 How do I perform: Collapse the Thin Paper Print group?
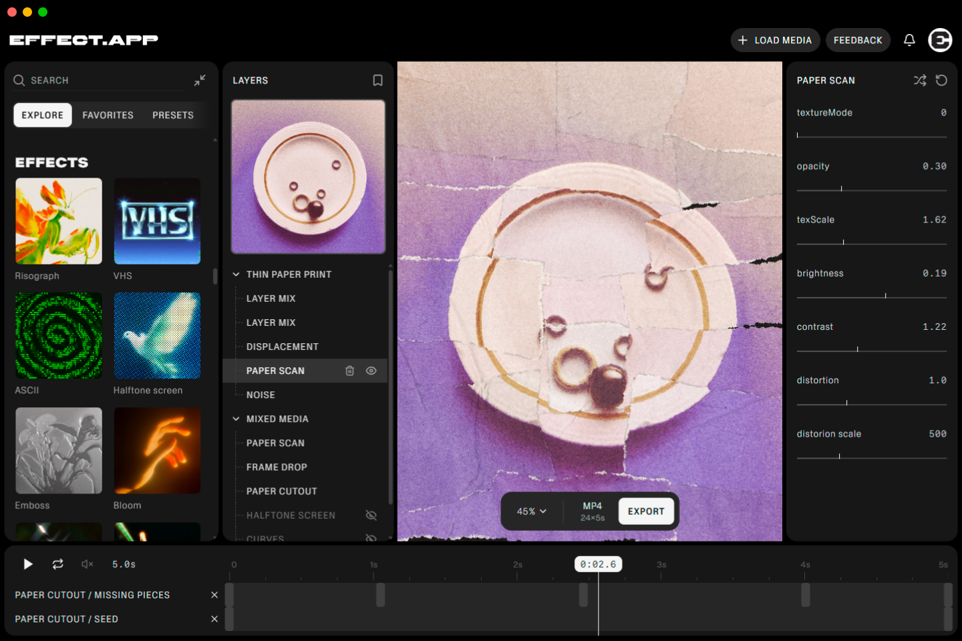click(x=236, y=274)
